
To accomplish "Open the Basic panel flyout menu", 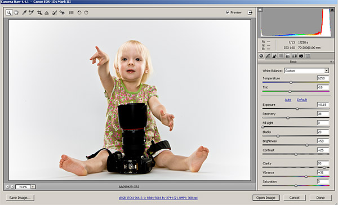I will coord(332,62).
